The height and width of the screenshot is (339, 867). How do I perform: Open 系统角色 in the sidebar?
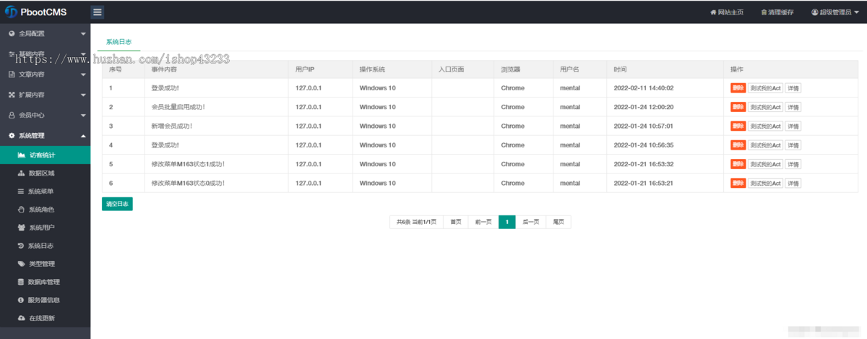45,210
